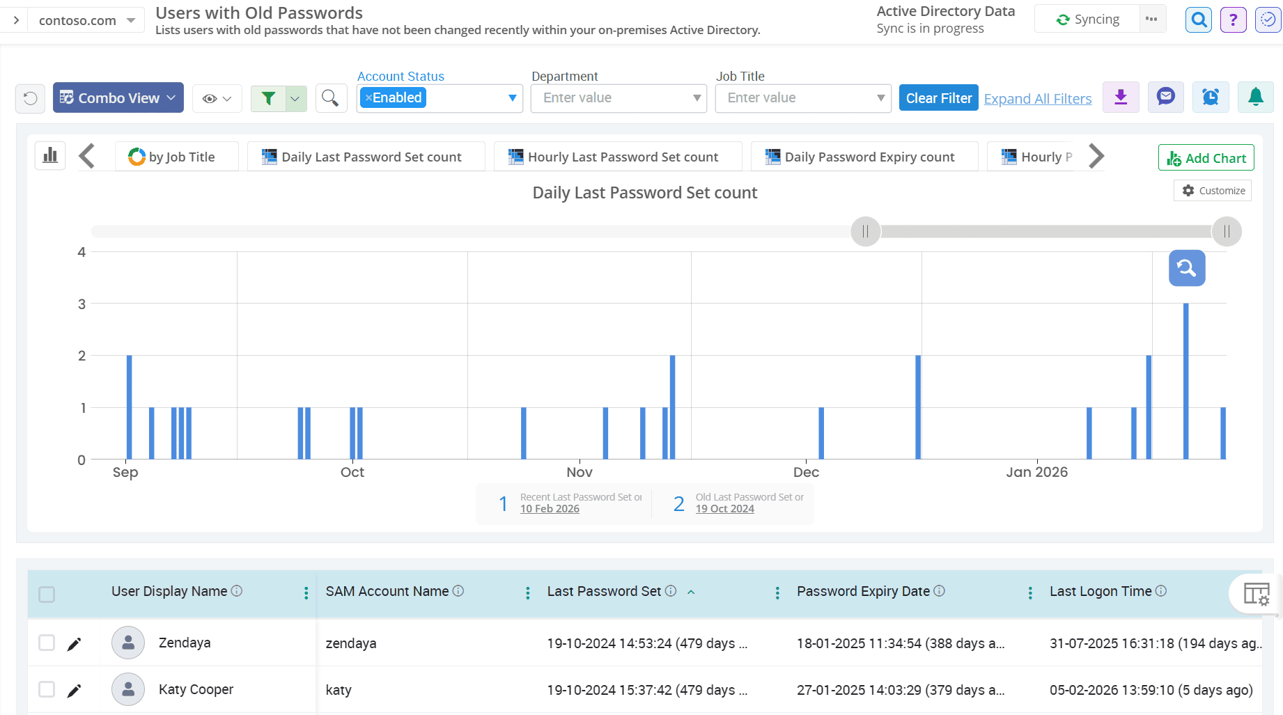The image size is (1283, 715).
Task: Click the alarm clock schedule icon
Action: 1211,97
